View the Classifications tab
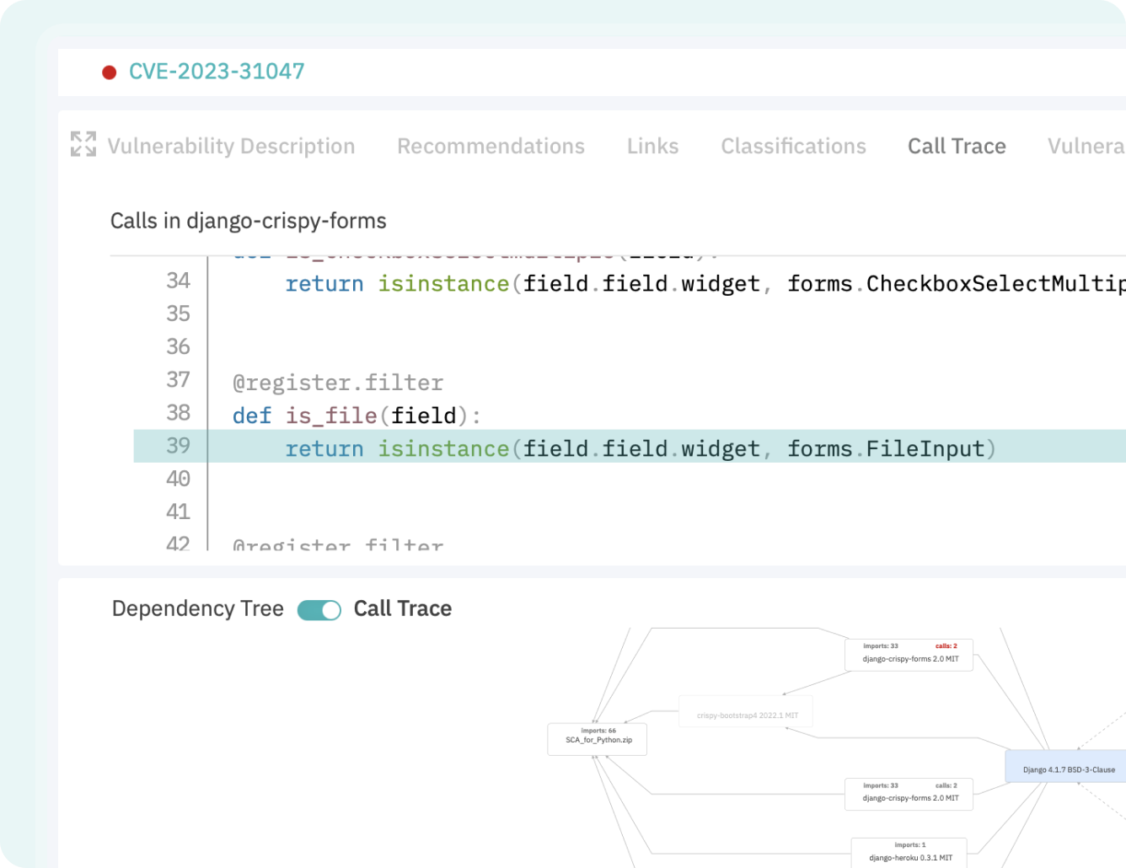Screen dimensions: 1126x868 pyautogui.click(x=793, y=146)
